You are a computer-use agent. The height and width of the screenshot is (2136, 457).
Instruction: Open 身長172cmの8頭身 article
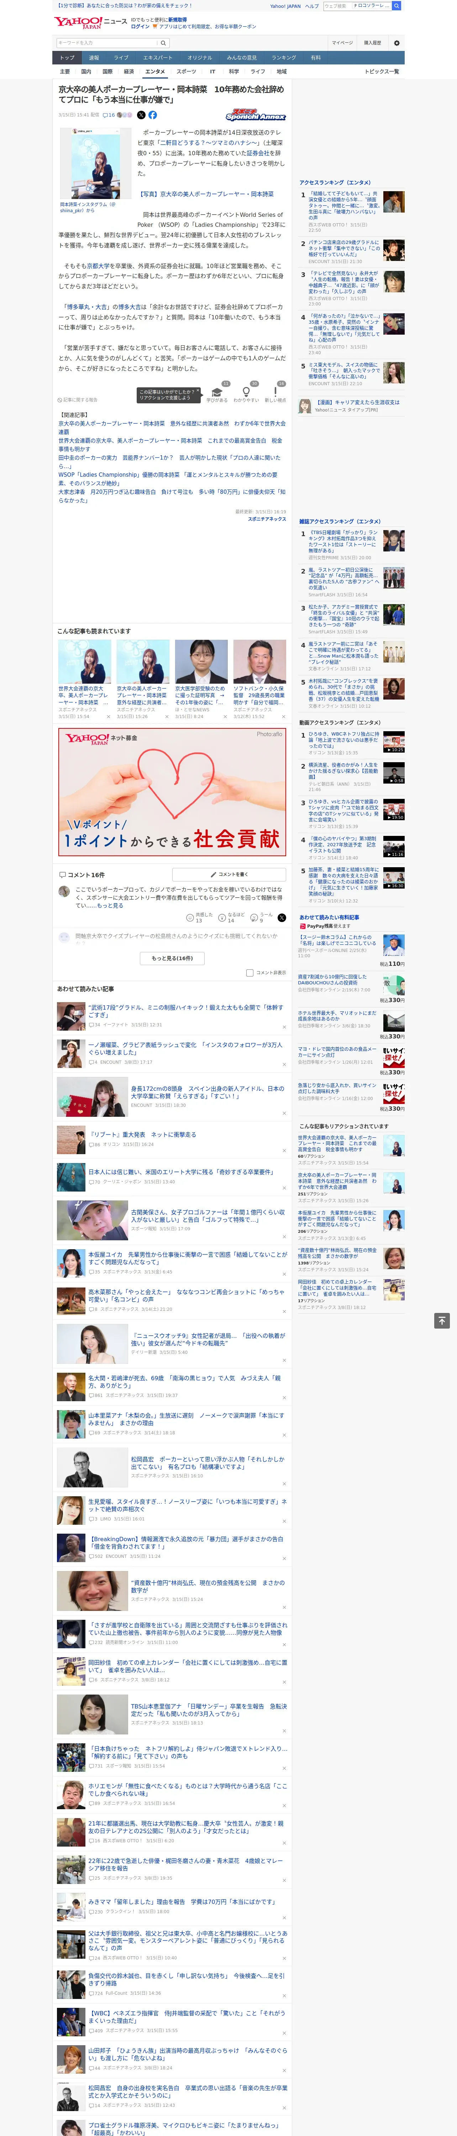click(x=208, y=1092)
